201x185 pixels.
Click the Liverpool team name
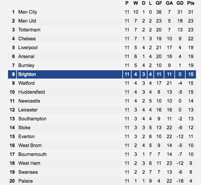point(28,48)
